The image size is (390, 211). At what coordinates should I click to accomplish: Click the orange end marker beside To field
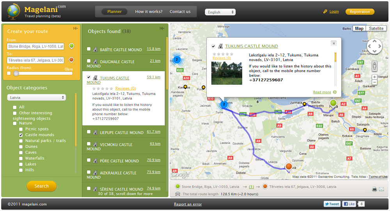pos(71,60)
